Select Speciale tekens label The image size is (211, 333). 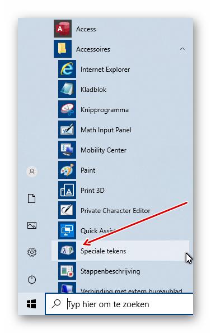pyautogui.click(x=103, y=251)
